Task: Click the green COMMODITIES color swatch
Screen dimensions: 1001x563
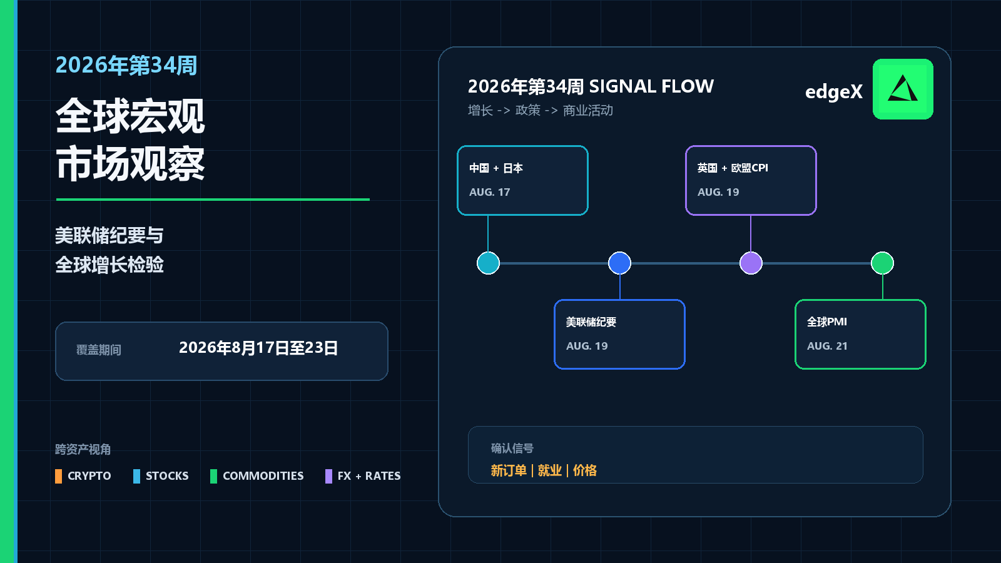Action: (213, 476)
